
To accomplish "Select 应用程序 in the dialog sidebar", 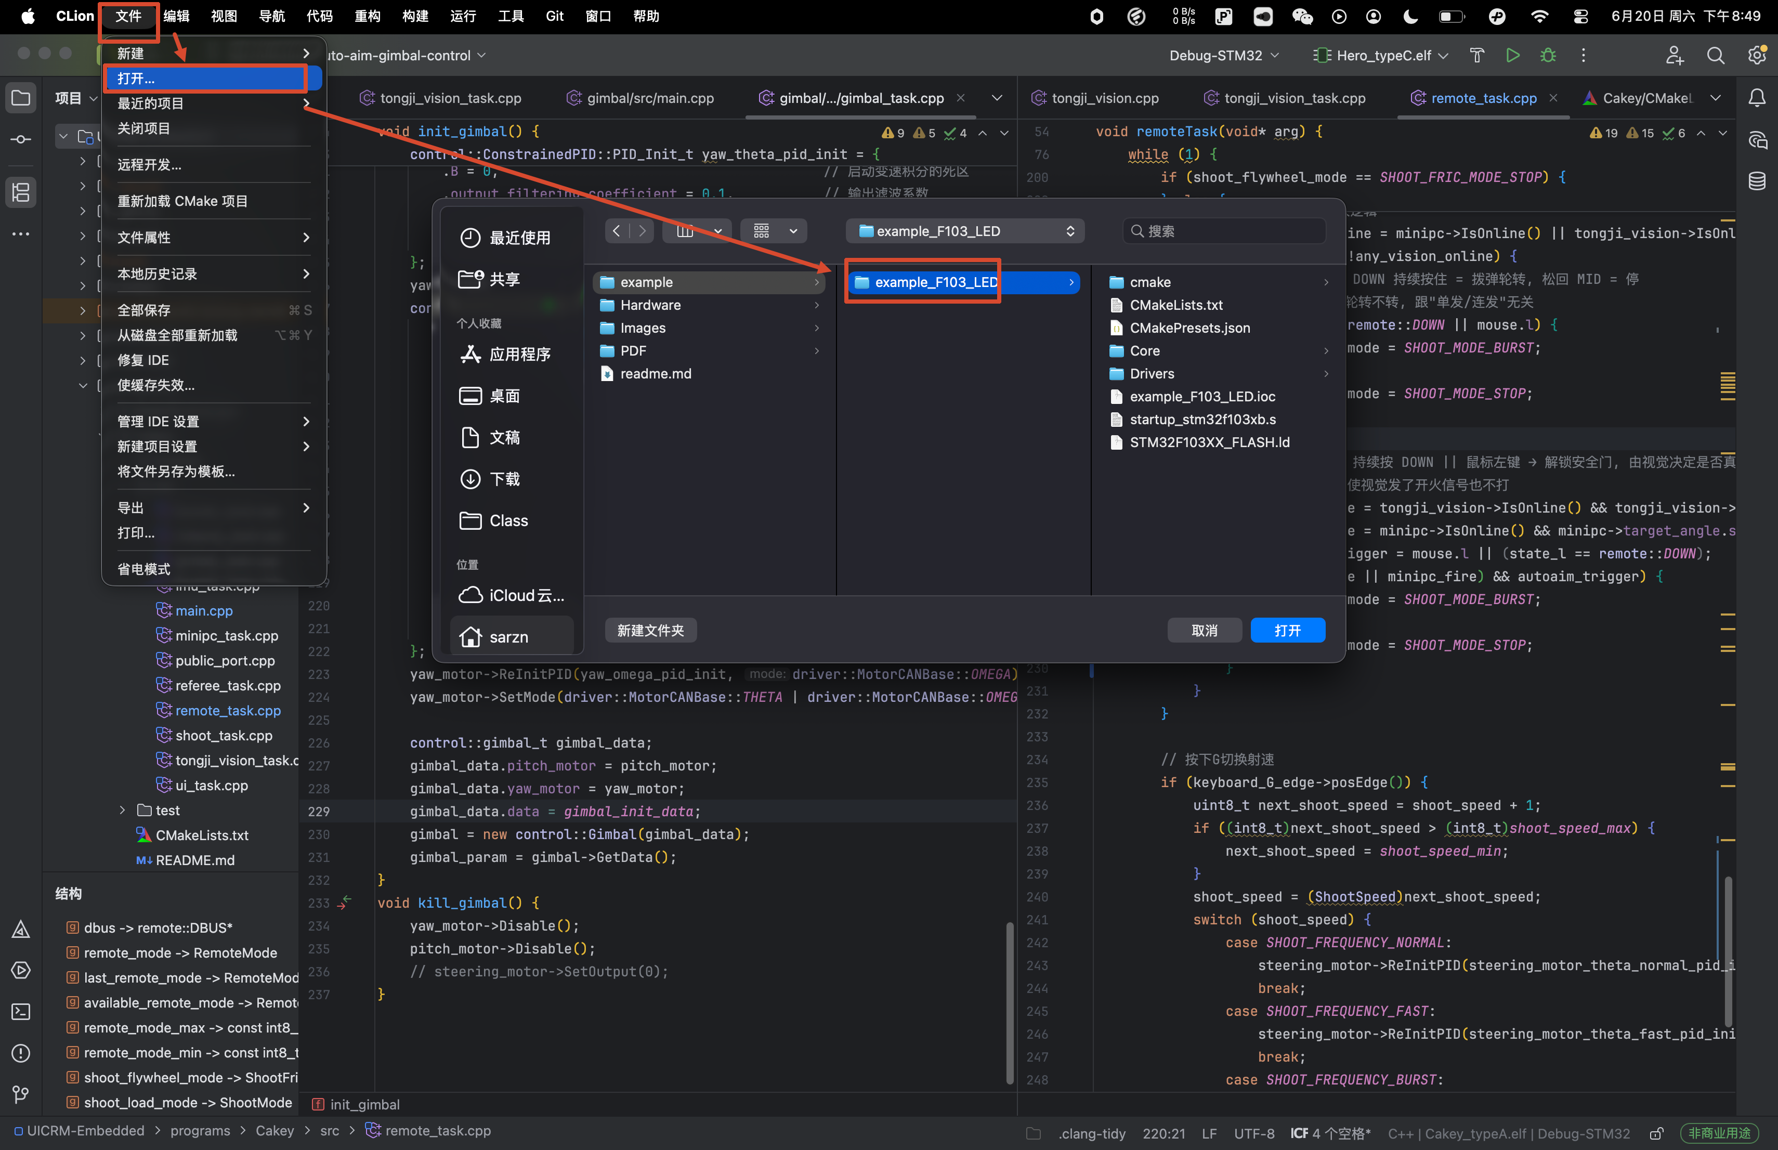I will click(505, 354).
